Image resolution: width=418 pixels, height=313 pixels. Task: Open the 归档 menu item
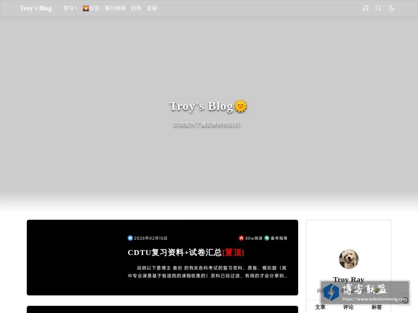click(136, 8)
